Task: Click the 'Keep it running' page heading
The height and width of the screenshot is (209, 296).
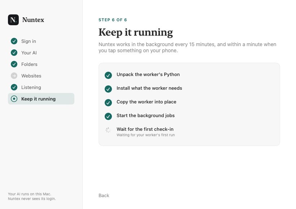Action: (136, 32)
